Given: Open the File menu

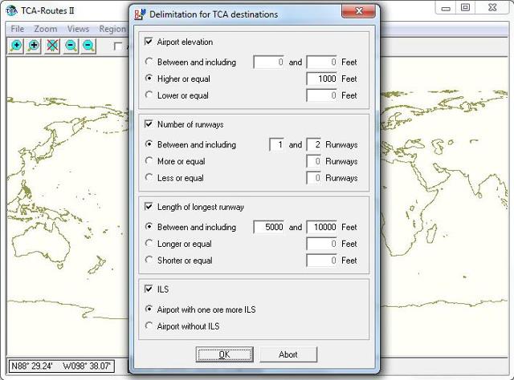Looking at the screenshot, I should [18, 29].
